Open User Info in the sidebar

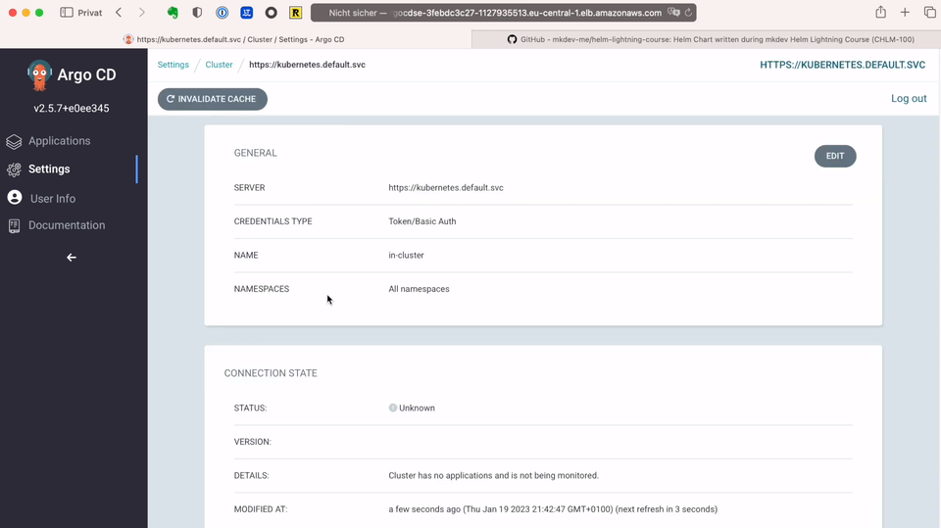pyautogui.click(x=53, y=199)
